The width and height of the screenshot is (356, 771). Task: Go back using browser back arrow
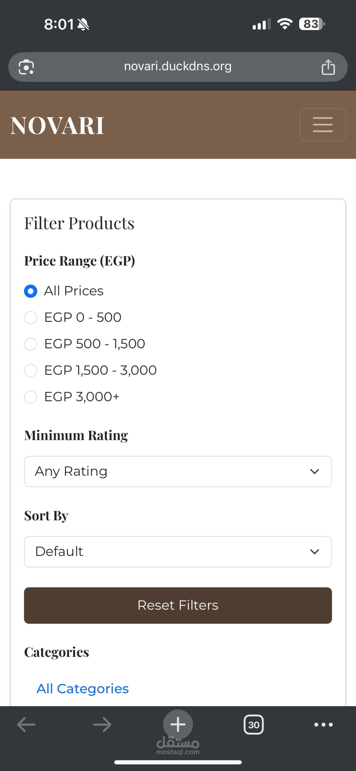point(26,725)
